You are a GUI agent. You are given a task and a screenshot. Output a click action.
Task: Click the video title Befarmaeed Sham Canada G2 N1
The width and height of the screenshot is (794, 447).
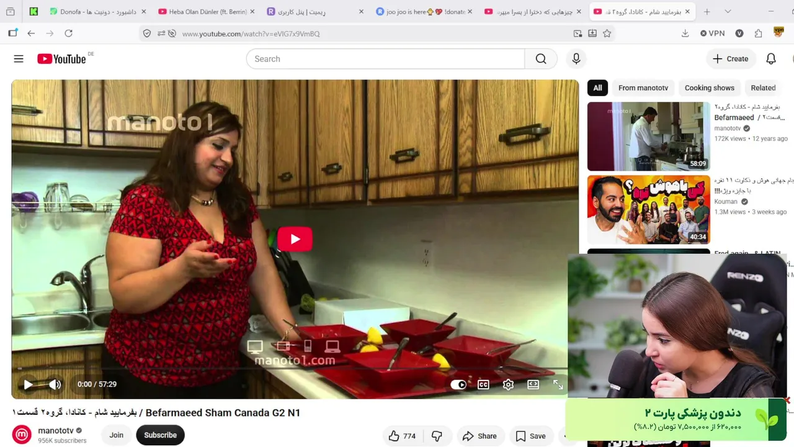pos(156,413)
